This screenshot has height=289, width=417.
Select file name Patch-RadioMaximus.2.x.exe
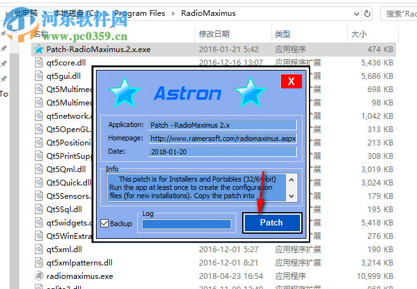pyautogui.click(x=99, y=50)
